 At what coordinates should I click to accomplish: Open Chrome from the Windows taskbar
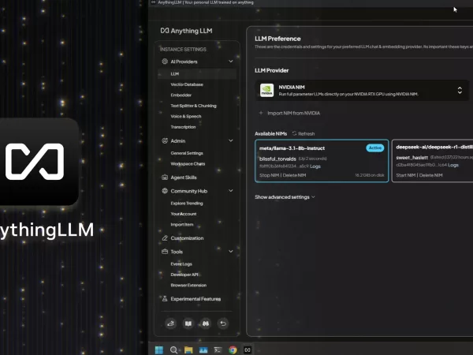233,349
